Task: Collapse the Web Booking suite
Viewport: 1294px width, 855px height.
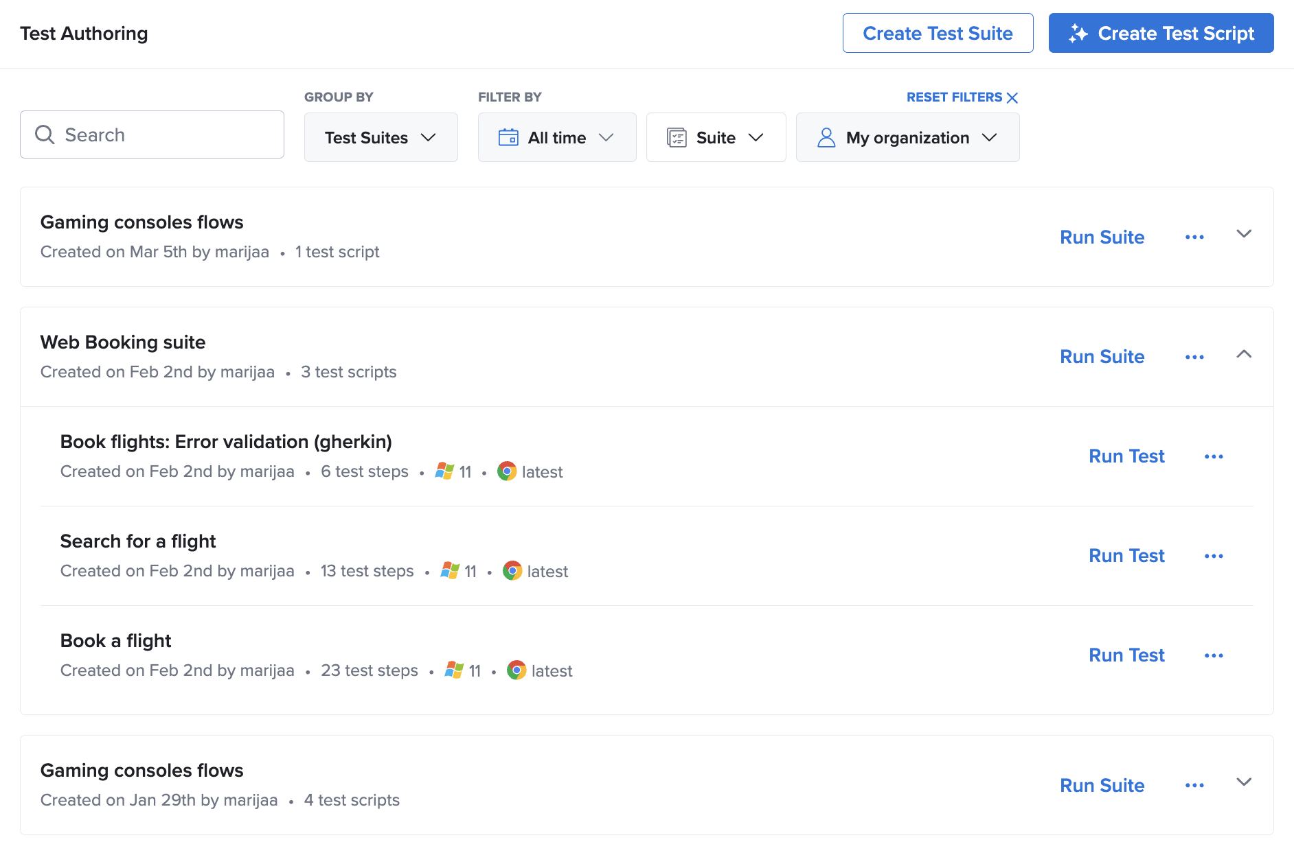Action: coord(1244,355)
